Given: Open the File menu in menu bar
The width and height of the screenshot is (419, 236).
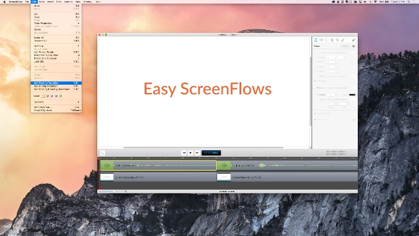Looking at the screenshot, I should click(x=27, y=2).
